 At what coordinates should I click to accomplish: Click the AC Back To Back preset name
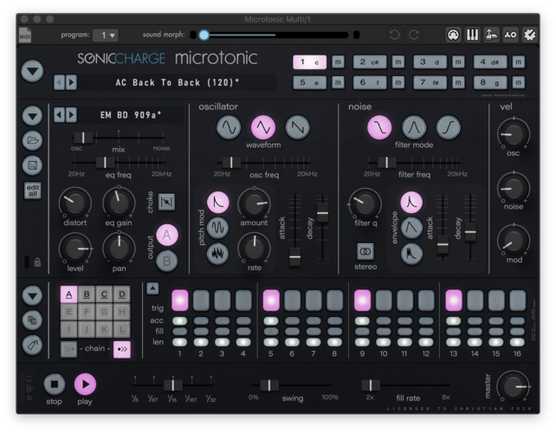point(178,82)
